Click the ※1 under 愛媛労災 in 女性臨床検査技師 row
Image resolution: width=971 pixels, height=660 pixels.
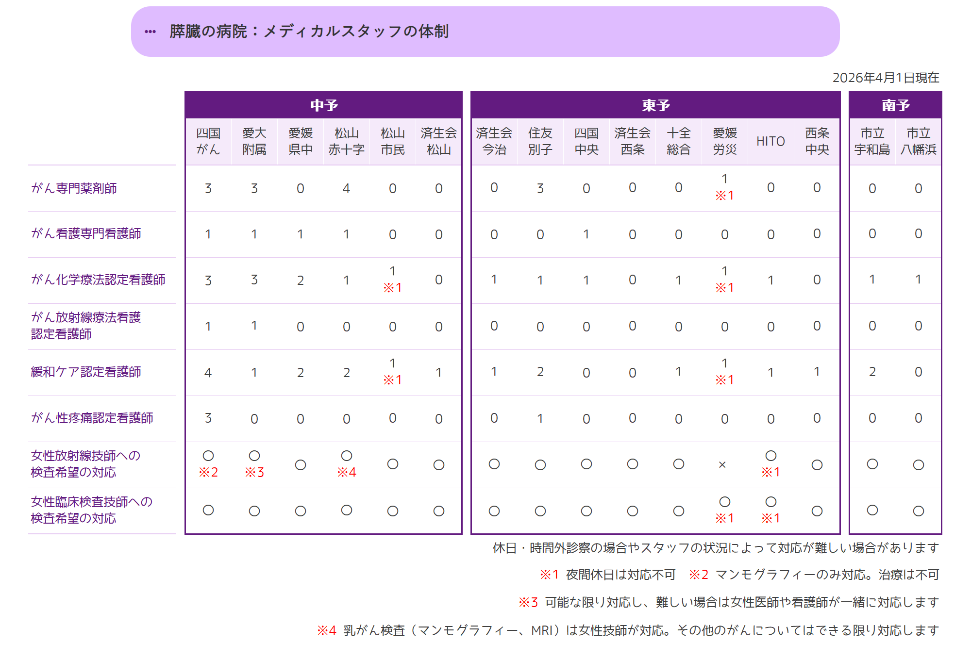[724, 518]
